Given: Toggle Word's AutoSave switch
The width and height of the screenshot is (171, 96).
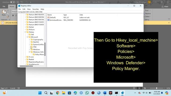Looking at the screenshot, I should (13, 2).
